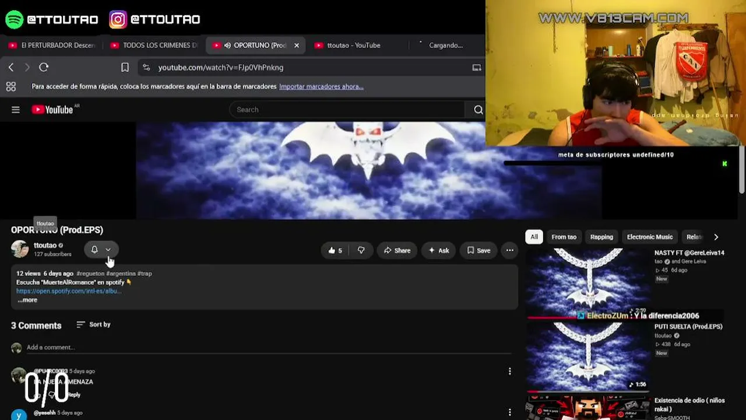Viewport: 746px width, 420px height.
Task: Open the ttoutao channel name link
Action: click(45, 246)
